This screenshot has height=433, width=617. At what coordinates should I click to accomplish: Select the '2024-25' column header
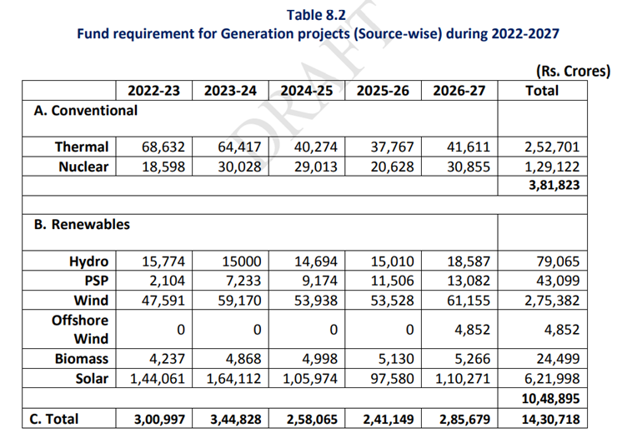(x=307, y=91)
